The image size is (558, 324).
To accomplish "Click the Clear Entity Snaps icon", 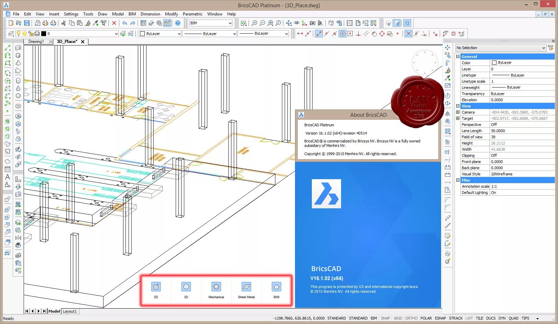I will point(435,34).
